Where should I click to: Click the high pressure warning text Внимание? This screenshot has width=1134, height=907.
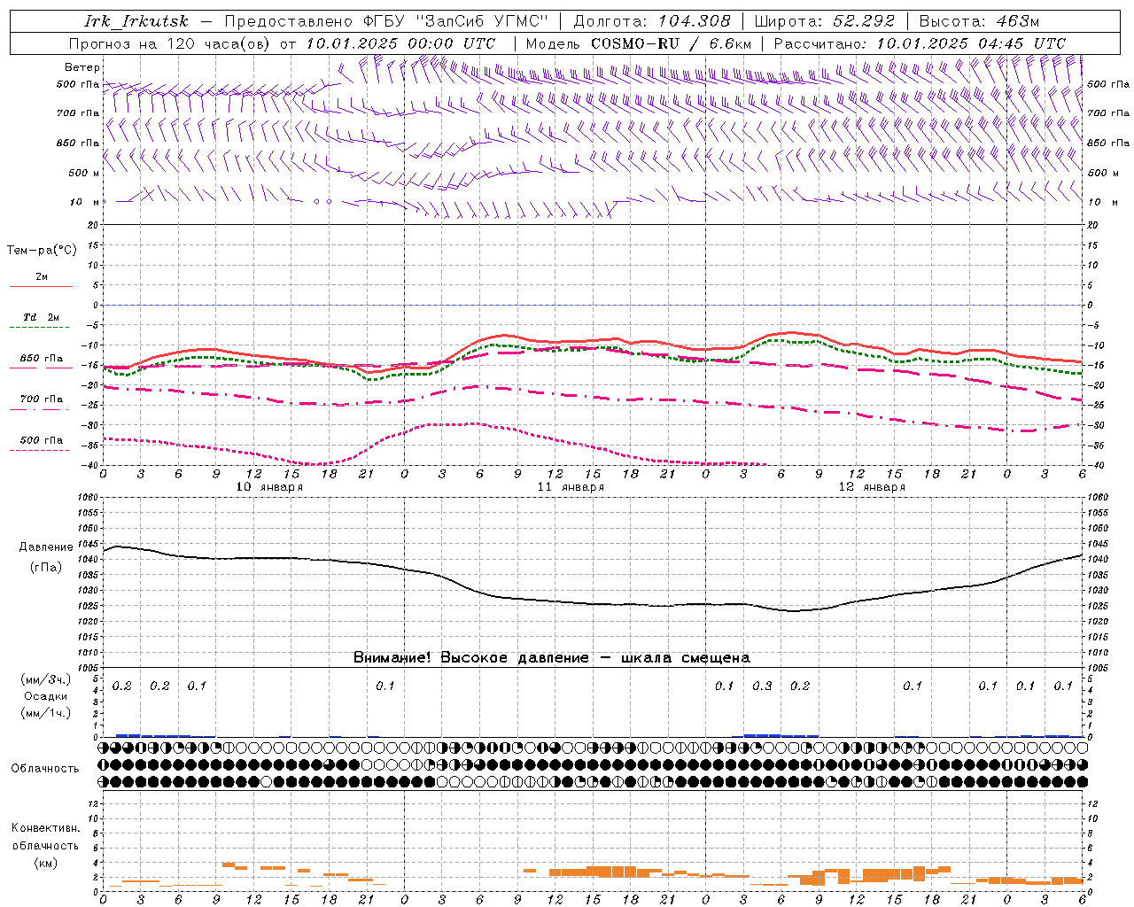[551, 657]
